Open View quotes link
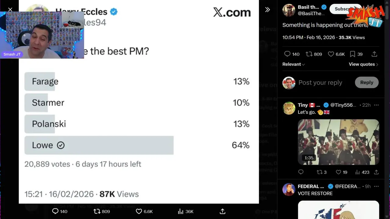 click(x=363, y=64)
